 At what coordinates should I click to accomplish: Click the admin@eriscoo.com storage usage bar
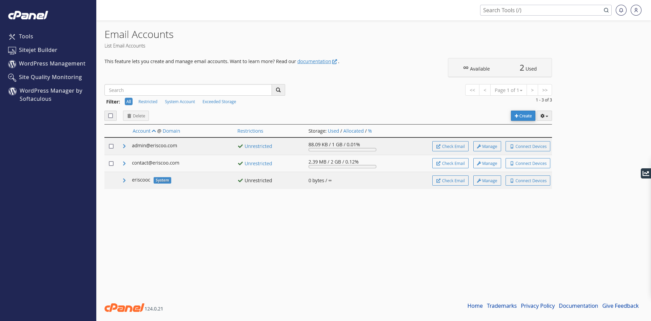pos(342,150)
